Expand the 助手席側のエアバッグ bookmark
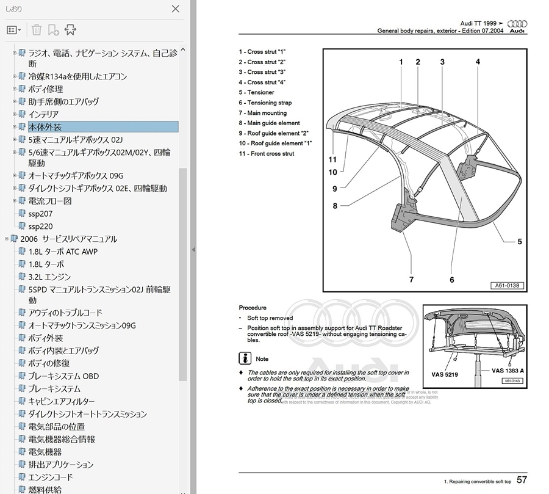 [x=15, y=101]
